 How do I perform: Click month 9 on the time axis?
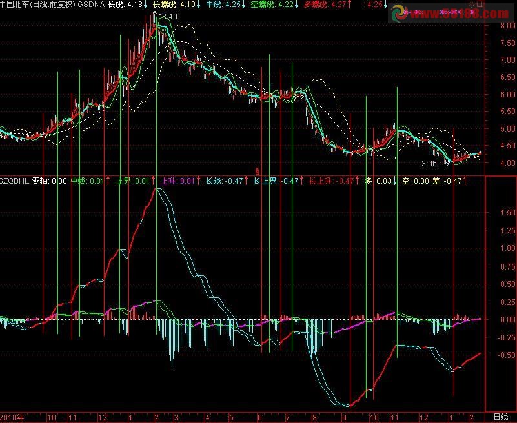coord(344,418)
